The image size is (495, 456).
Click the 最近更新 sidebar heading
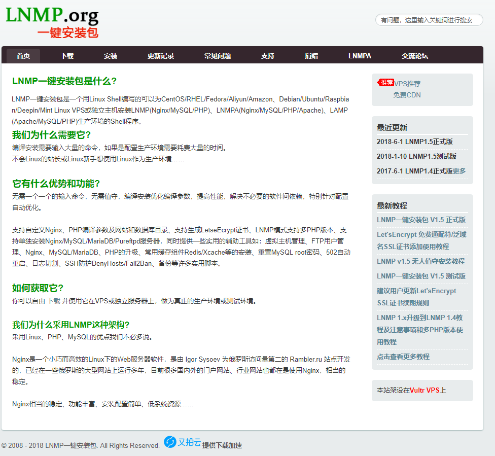click(392, 128)
